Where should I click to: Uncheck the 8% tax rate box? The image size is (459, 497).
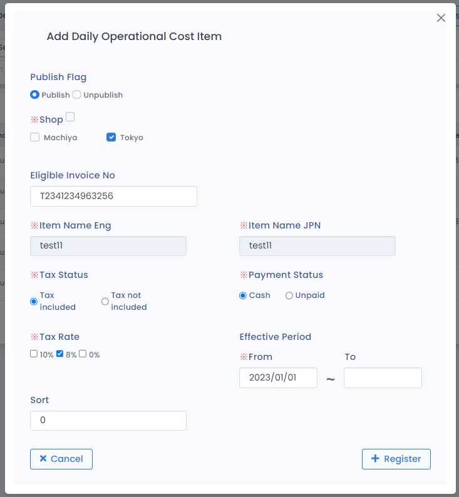60,354
